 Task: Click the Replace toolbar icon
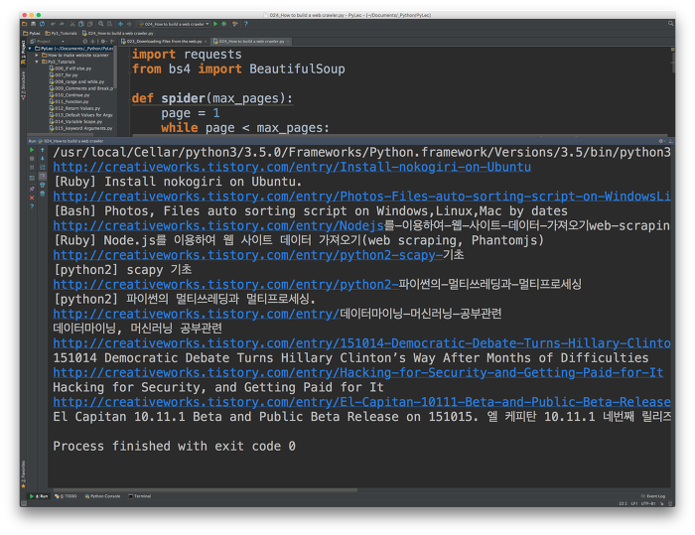[x=109, y=24]
